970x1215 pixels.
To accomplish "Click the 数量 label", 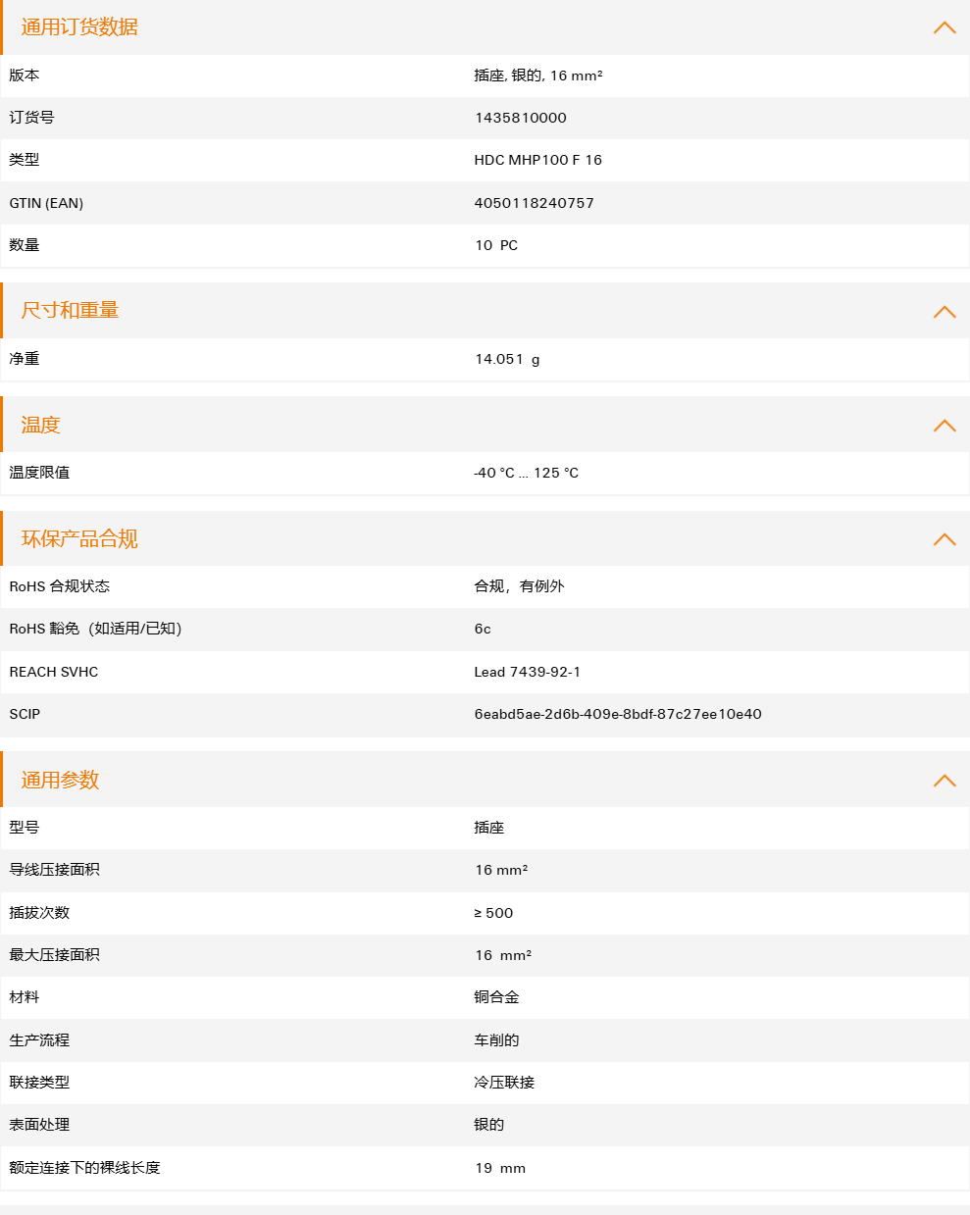I will (x=25, y=245).
